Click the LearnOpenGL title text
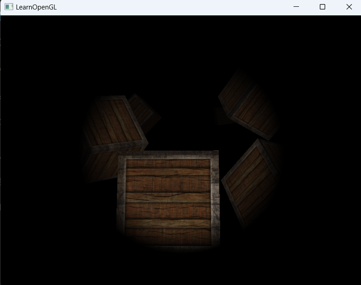The width and height of the screenshot is (361, 285). pyautogui.click(x=36, y=7)
